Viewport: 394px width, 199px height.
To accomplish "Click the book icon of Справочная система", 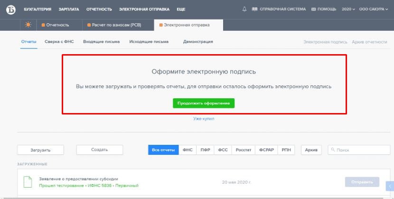I will [254, 9].
